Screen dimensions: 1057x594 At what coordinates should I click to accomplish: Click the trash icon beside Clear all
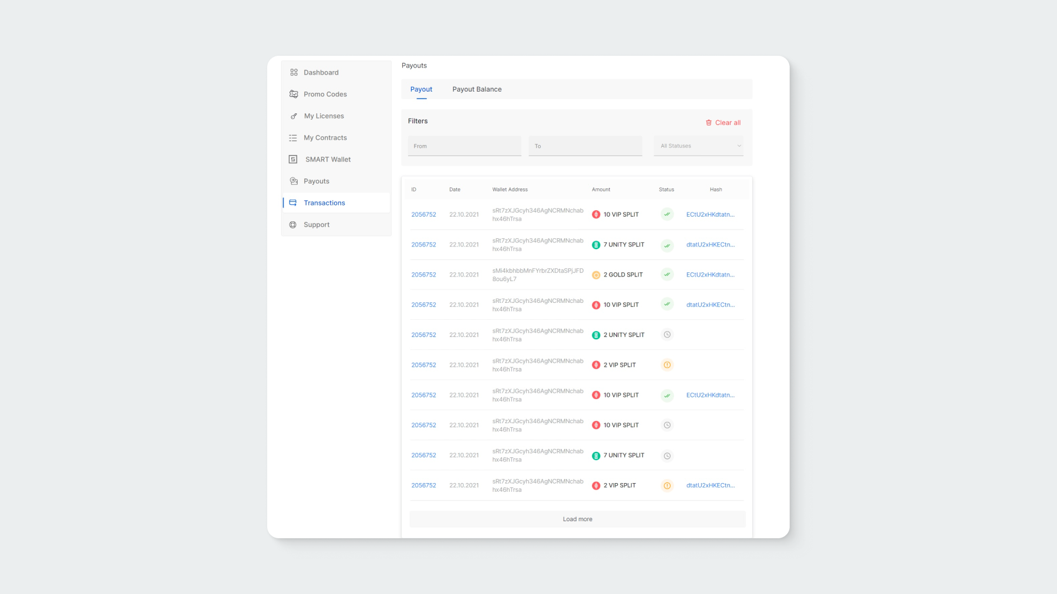click(709, 123)
